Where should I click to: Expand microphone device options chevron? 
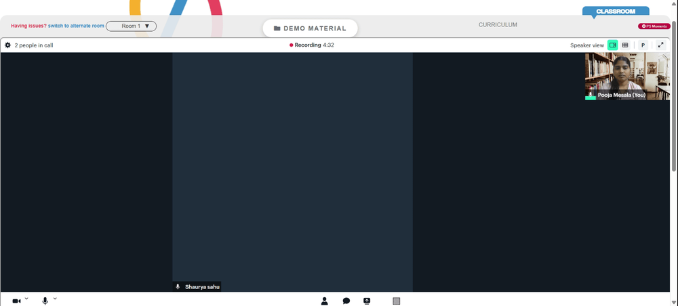tap(55, 299)
